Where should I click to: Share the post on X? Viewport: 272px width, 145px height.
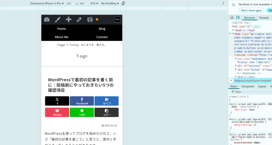57,101
